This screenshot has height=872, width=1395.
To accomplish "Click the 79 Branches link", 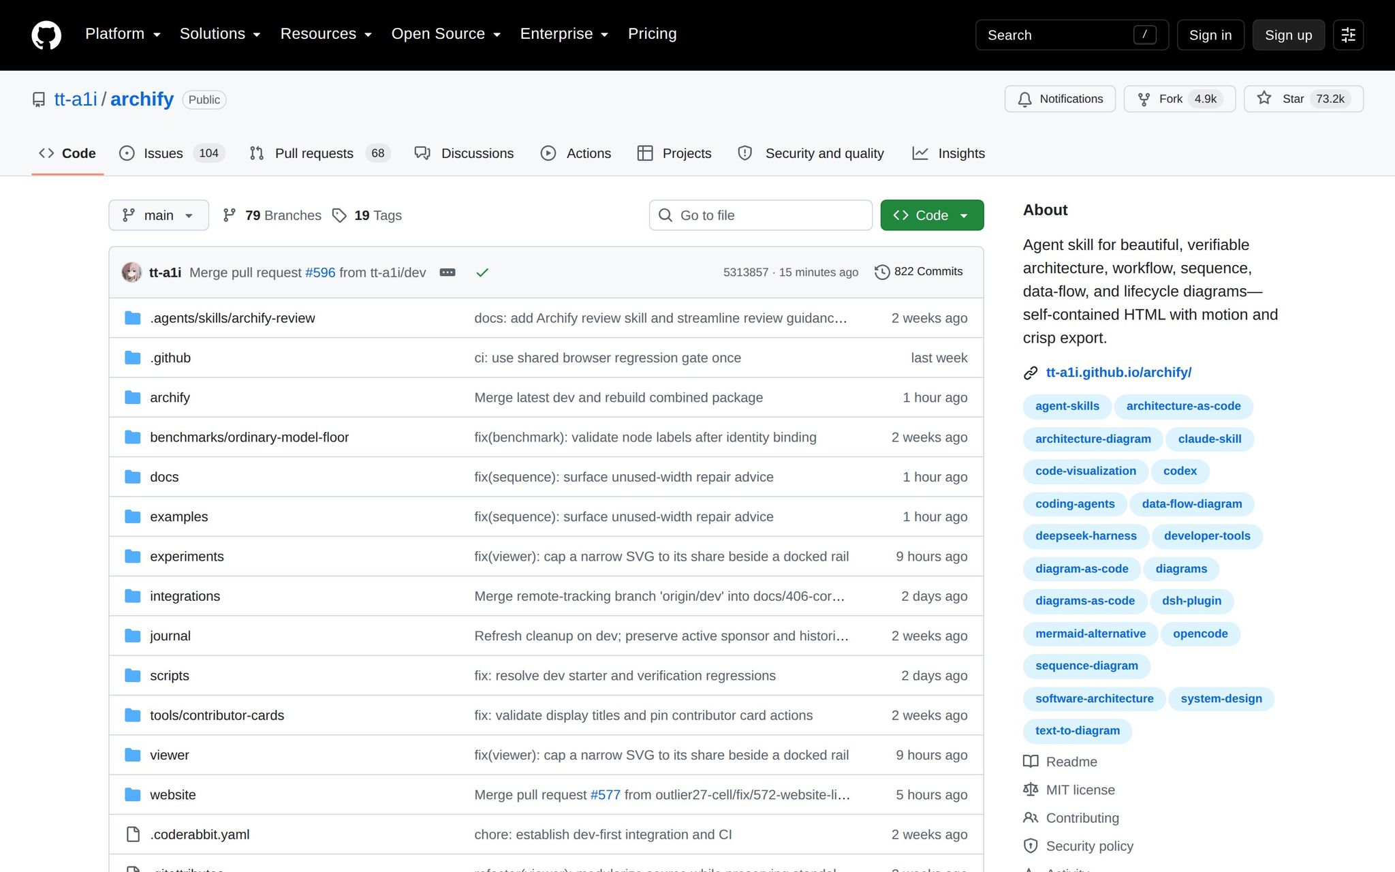I will point(272,215).
